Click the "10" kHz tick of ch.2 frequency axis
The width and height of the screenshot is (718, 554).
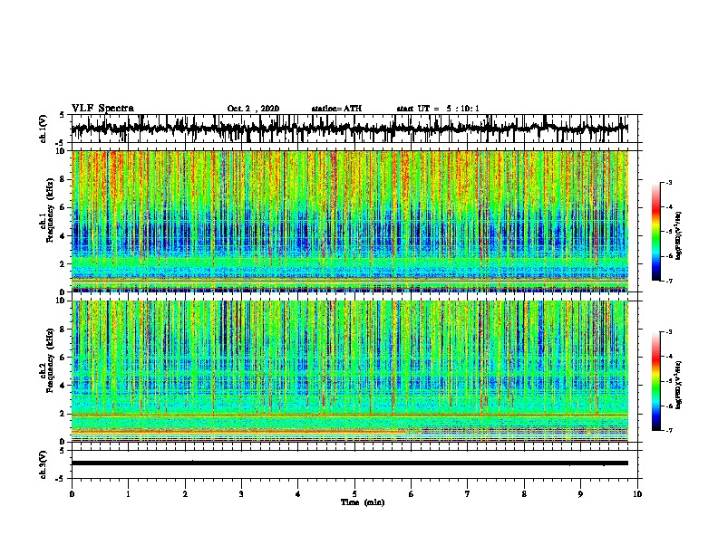click(62, 301)
